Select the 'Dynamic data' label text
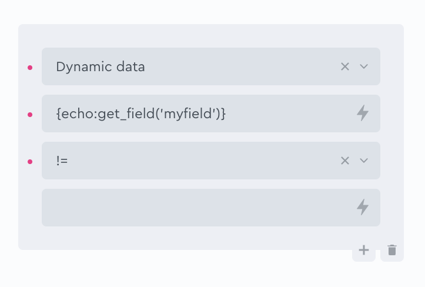 tap(101, 66)
